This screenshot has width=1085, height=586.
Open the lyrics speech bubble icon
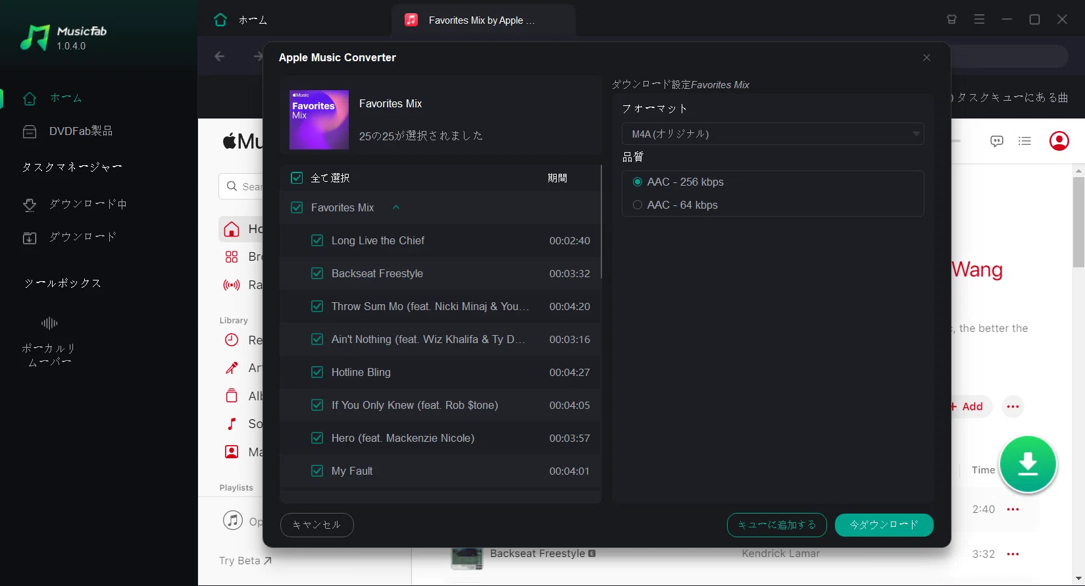[x=997, y=141]
